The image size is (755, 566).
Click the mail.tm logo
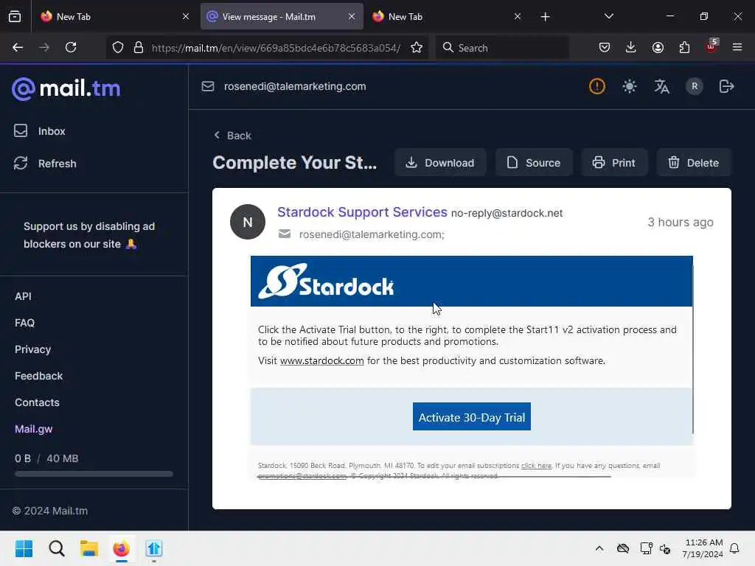click(x=66, y=88)
